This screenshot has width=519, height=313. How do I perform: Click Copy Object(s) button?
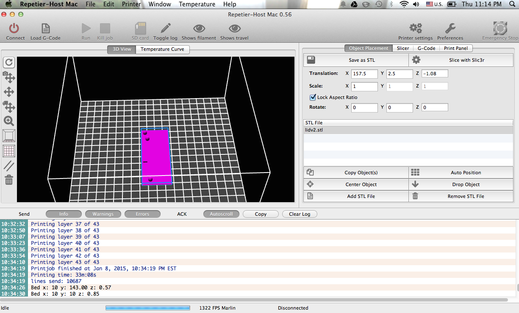[356, 173]
